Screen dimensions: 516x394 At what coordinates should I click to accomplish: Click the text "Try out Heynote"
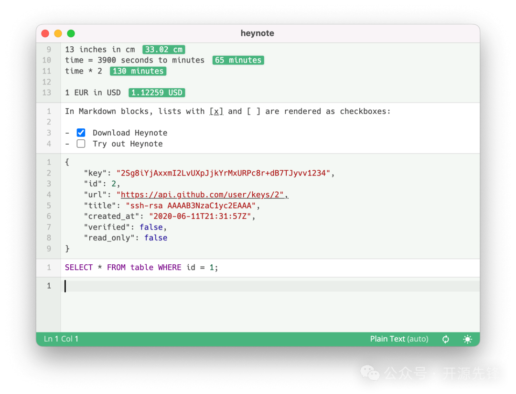tap(128, 144)
